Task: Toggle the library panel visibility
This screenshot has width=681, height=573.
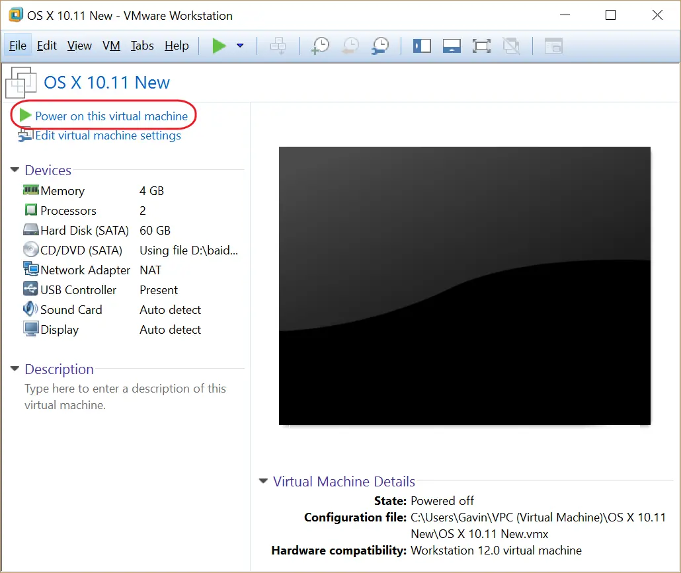Action: click(422, 46)
